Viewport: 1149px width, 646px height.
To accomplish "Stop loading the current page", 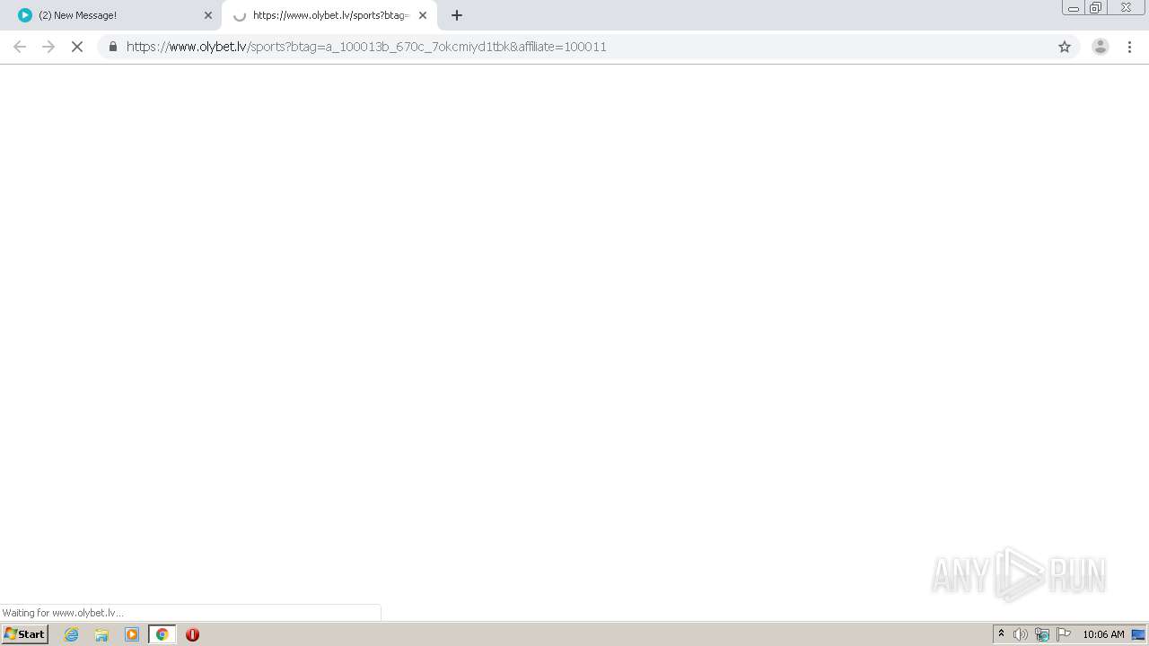I will (x=77, y=47).
